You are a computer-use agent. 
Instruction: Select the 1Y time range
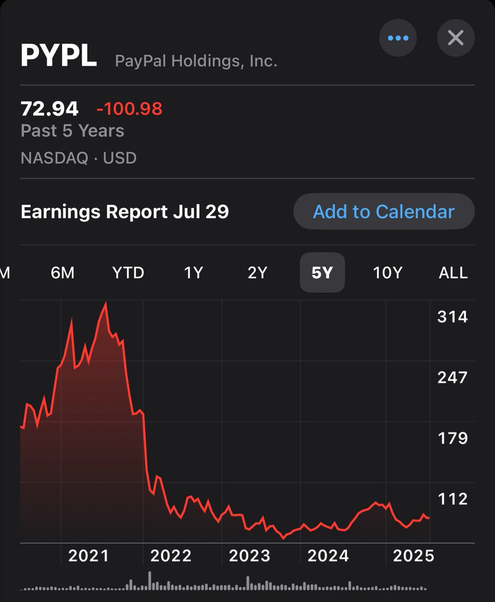[x=193, y=273]
